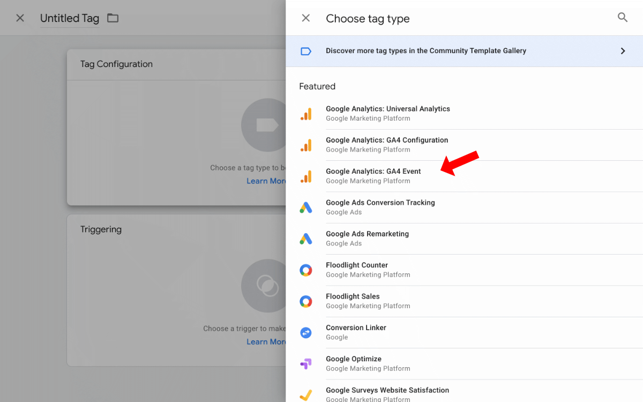The height and width of the screenshot is (402, 643).
Task: Close the Untitled Tag editor
Action: pyautogui.click(x=20, y=18)
